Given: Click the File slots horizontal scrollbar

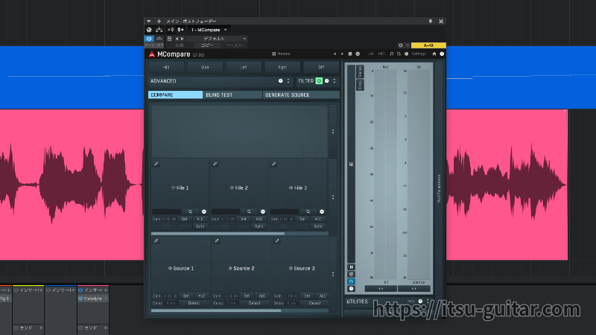Looking at the screenshot, I should click(x=218, y=234).
